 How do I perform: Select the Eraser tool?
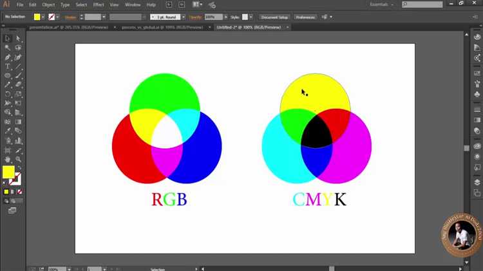[x=18, y=85]
